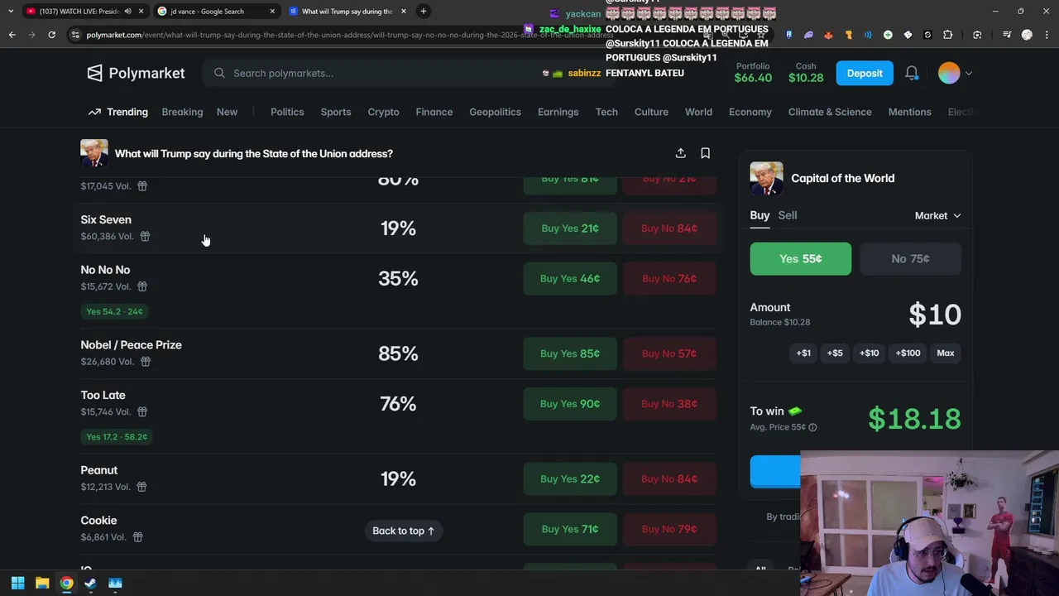Open the Climate & Science category
This screenshot has height=596, width=1059.
coord(830,112)
